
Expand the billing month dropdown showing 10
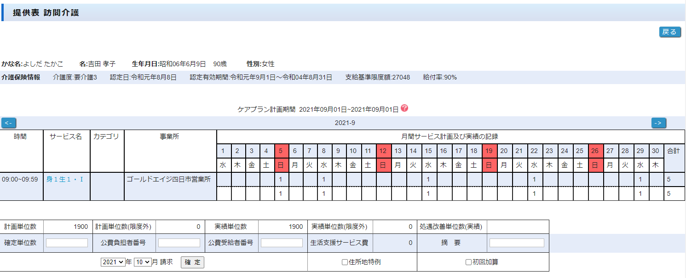click(142, 262)
